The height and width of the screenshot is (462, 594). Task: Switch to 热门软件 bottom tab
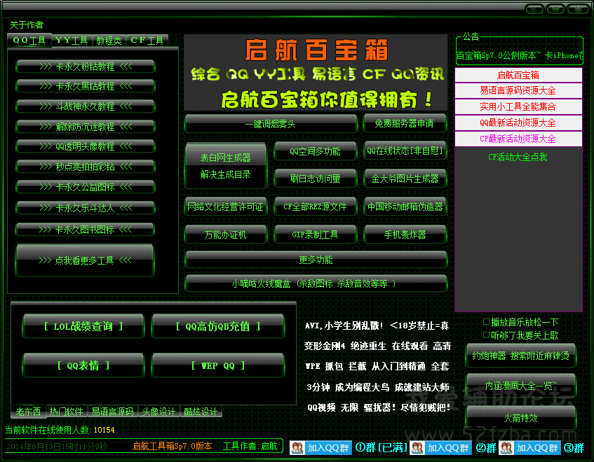coord(67,412)
